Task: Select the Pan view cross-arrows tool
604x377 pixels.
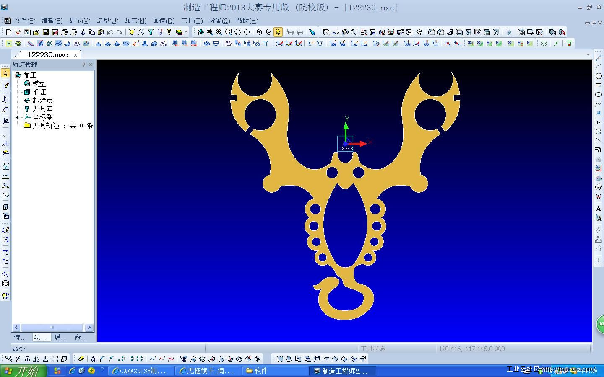Action: pos(247,32)
